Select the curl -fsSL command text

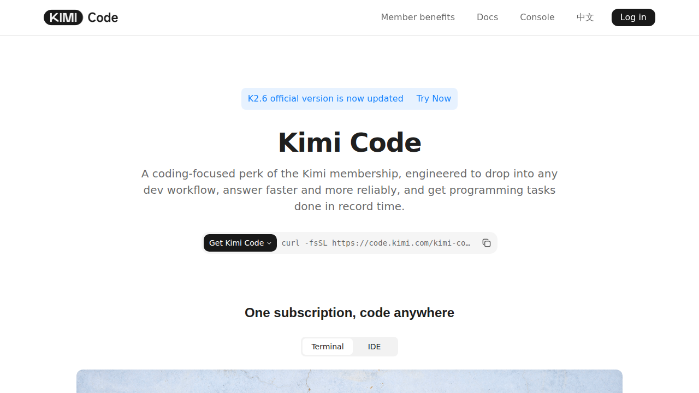pyautogui.click(x=376, y=243)
